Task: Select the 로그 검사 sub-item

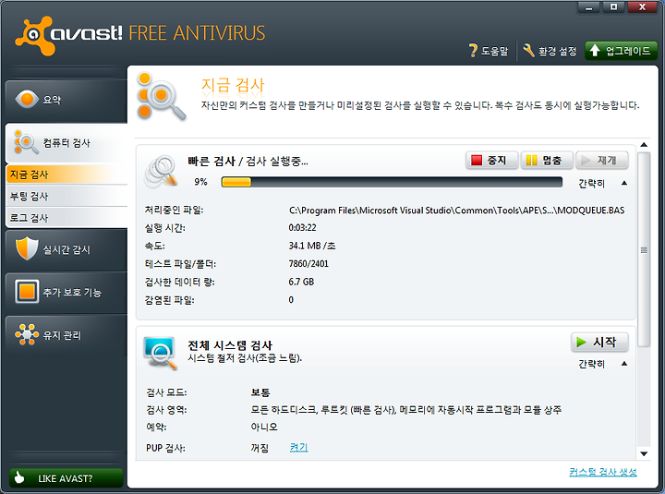Action: (x=66, y=218)
